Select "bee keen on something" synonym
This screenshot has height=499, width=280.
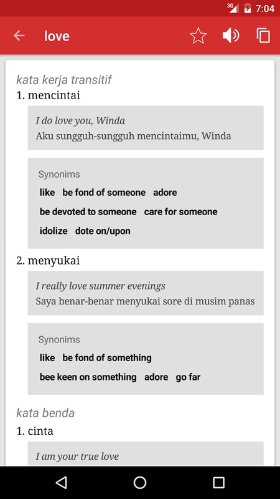click(88, 377)
